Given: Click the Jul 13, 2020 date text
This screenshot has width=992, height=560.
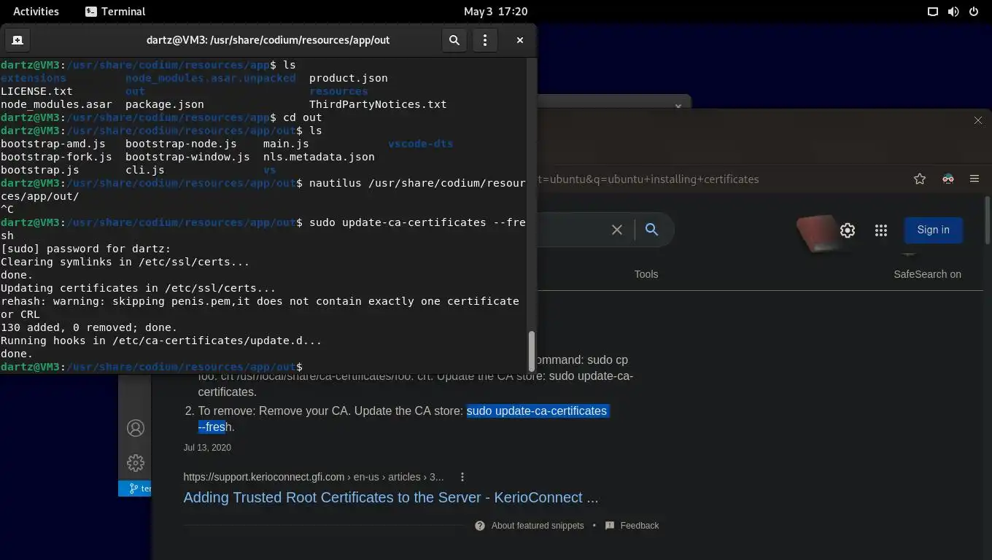Looking at the screenshot, I should pos(207,448).
